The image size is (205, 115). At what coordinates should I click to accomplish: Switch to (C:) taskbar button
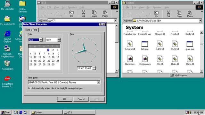point(79,112)
